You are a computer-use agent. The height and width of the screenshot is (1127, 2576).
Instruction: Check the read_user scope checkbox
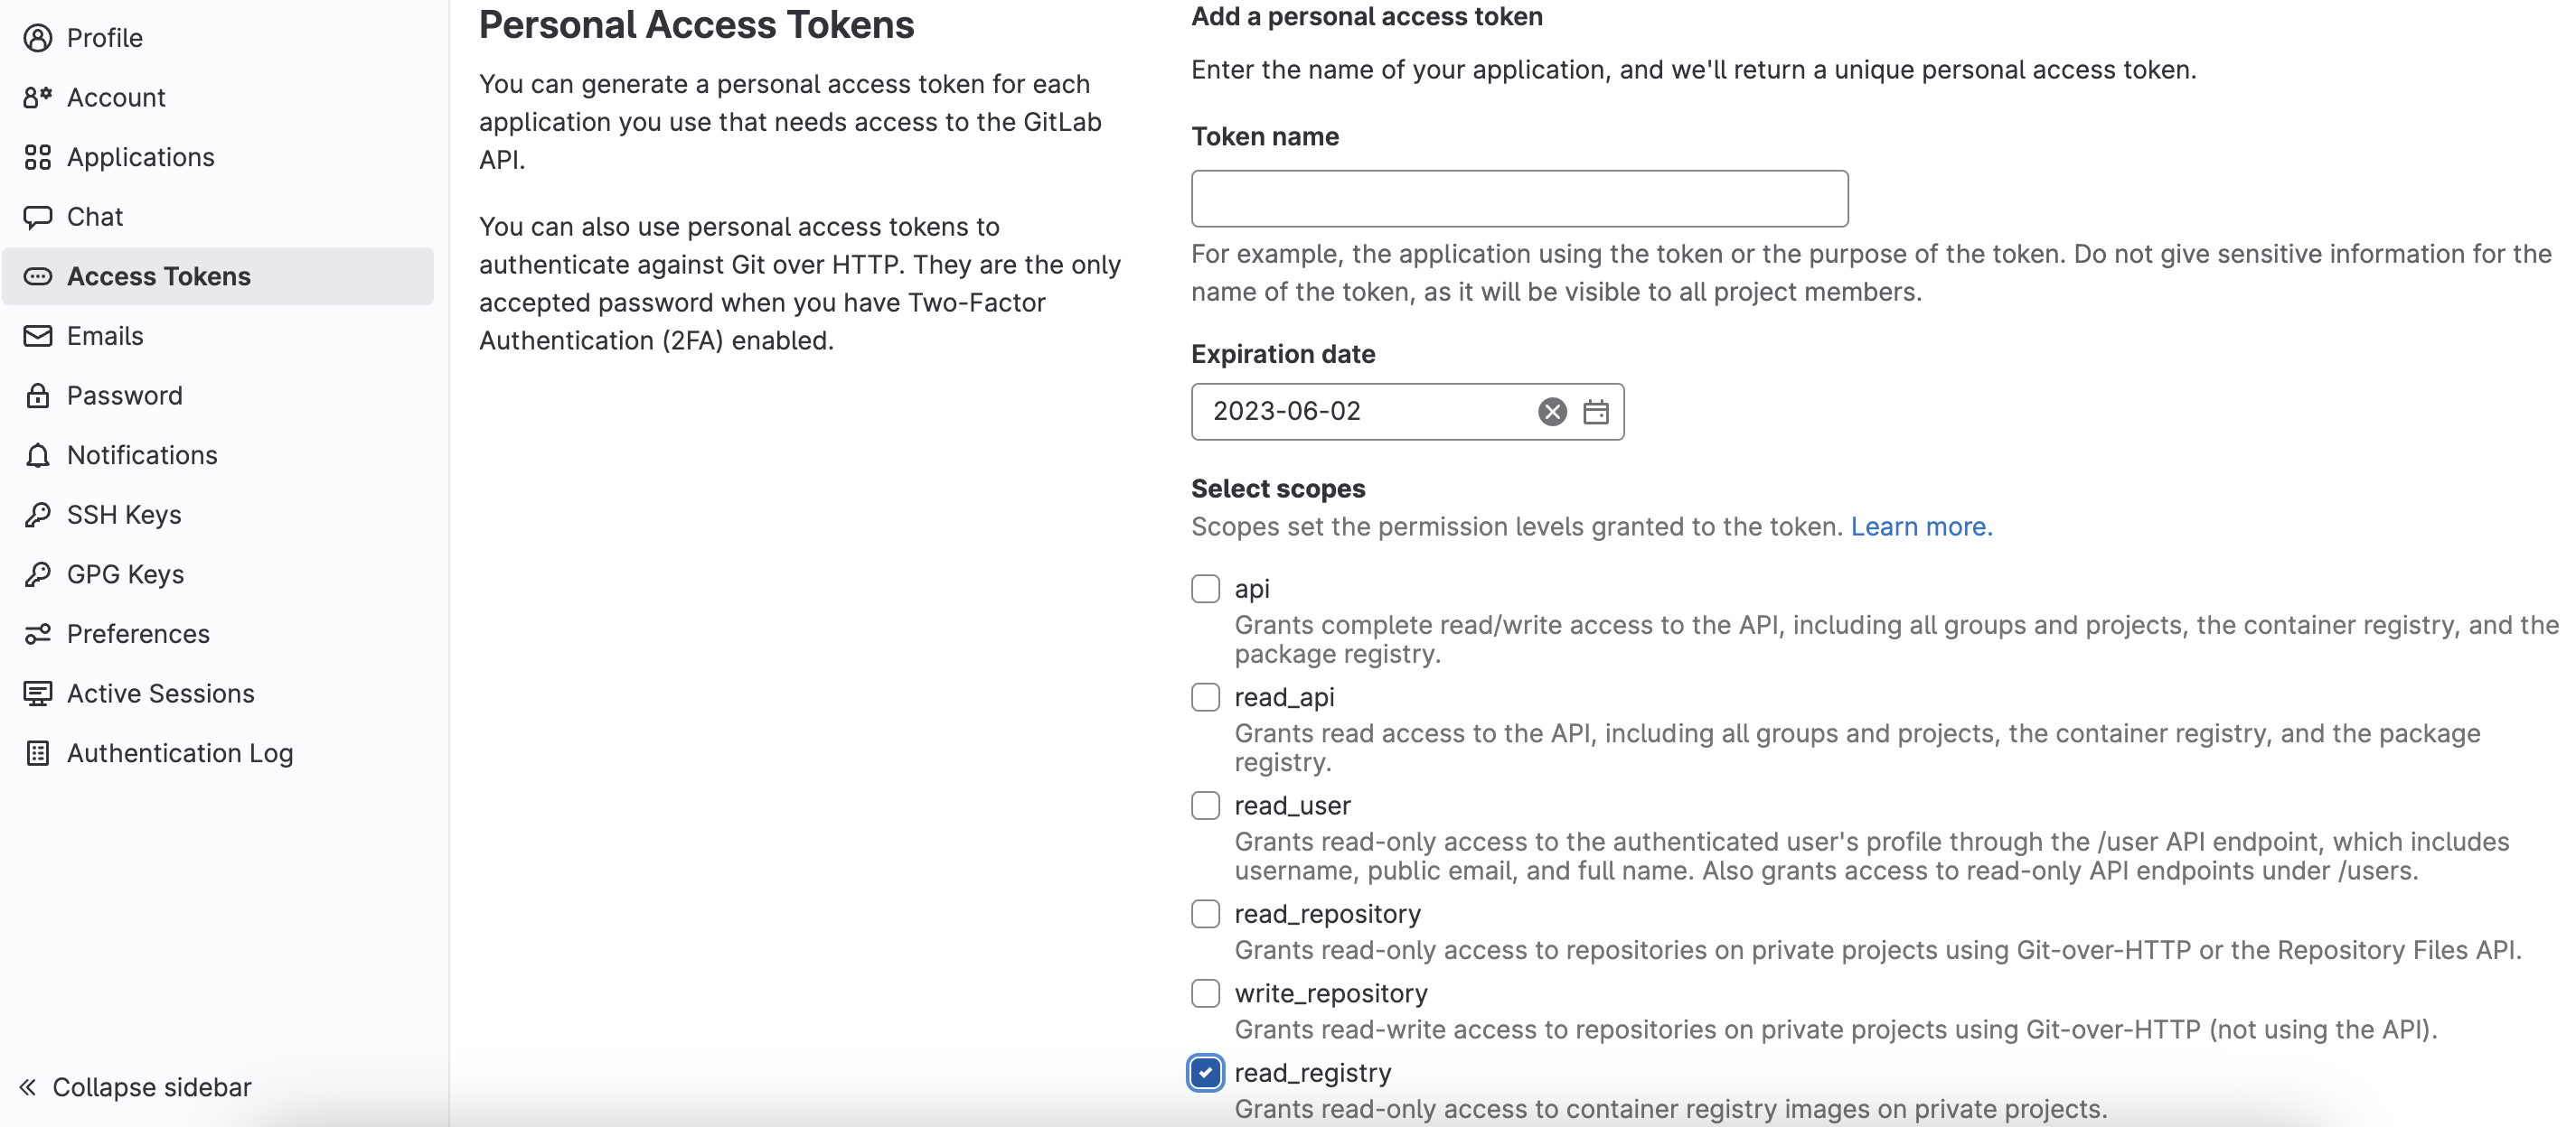(x=1205, y=806)
